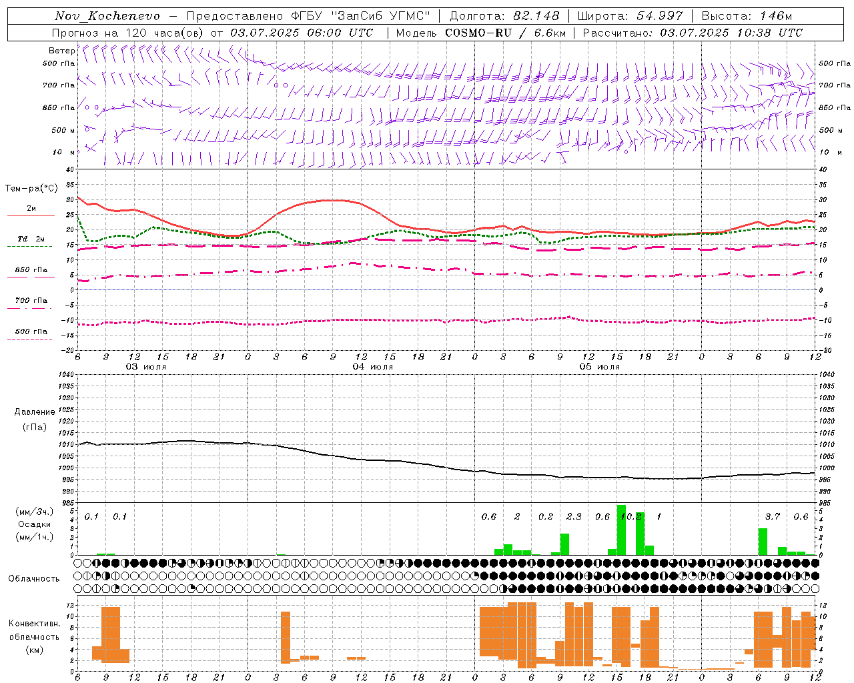This screenshot has height=683, width=854.
Task: Click the '0.2' precipitation amount
Action: [x=546, y=517]
